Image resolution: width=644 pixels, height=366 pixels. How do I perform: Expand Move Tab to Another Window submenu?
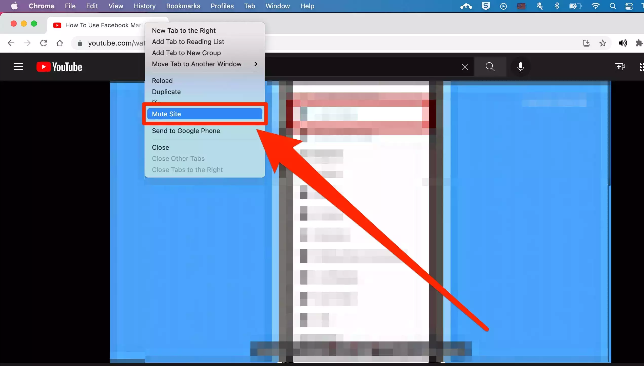[x=205, y=64]
